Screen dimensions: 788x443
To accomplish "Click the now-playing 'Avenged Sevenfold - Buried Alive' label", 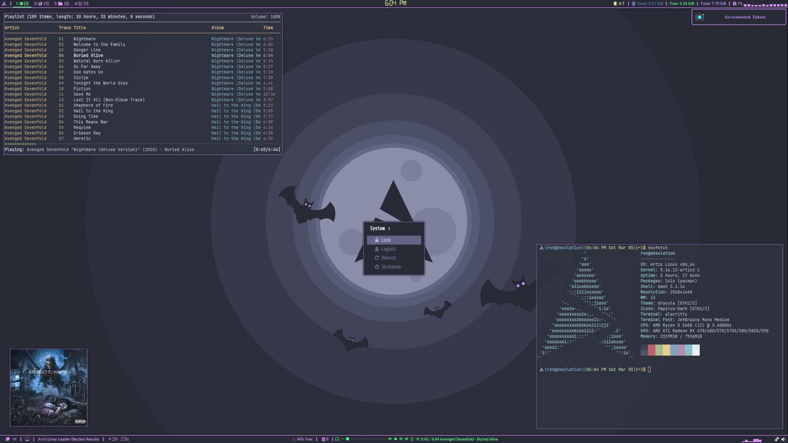I will 469,439.
